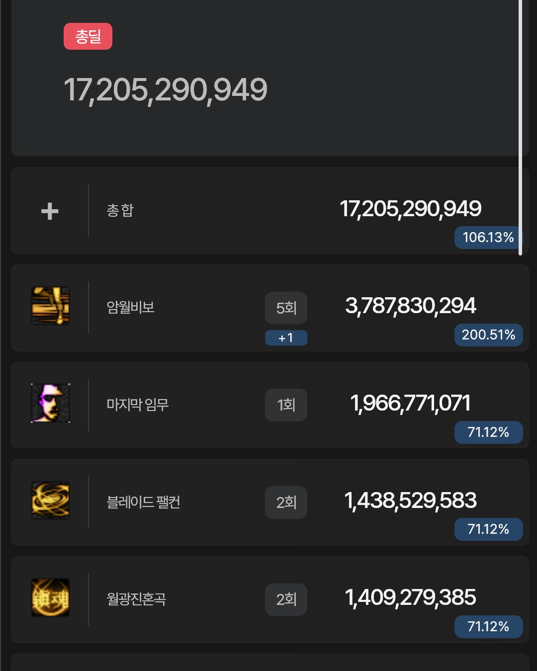Screen dimensions: 537x671
Task: Click the +1 badge under 5회
Action: click(x=286, y=338)
